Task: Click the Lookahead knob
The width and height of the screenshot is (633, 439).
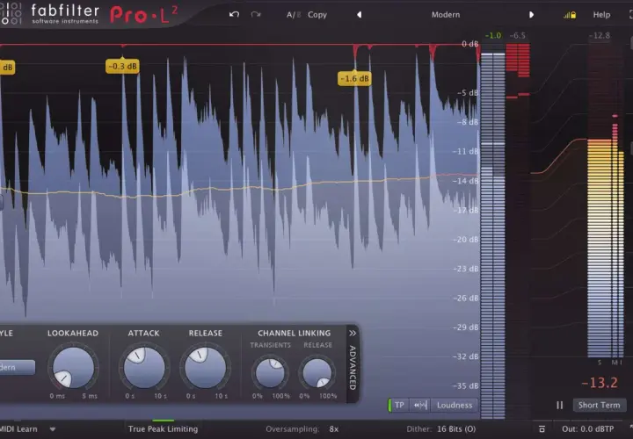Action: tap(73, 368)
